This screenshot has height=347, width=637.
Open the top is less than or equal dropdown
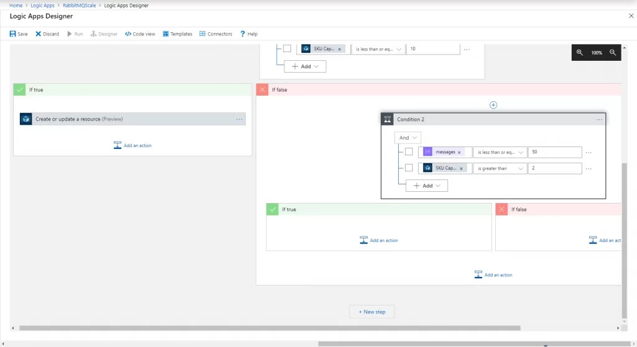(378, 49)
